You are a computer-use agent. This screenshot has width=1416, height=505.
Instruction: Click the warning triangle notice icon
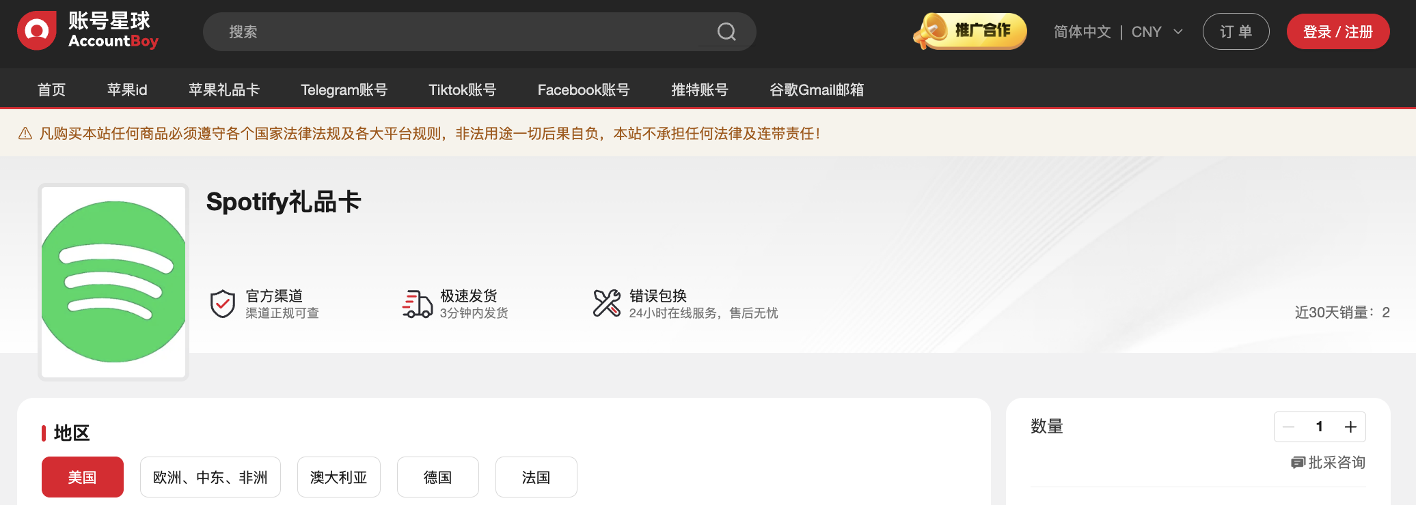coord(25,134)
